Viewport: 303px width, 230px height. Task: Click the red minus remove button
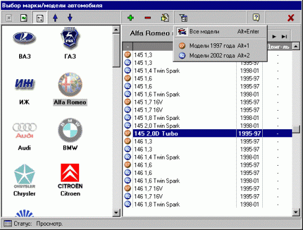tap(148, 18)
